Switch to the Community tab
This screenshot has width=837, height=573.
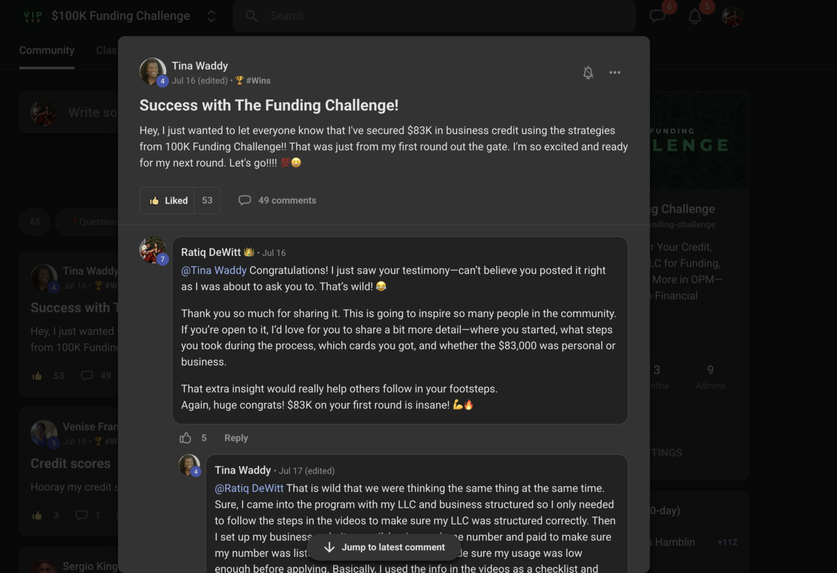[46, 51]
